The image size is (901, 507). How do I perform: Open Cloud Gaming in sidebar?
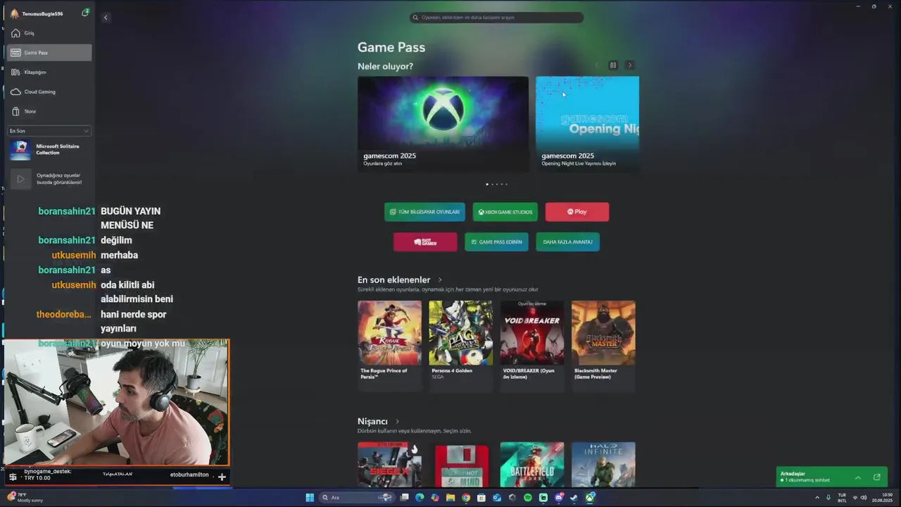[x=49, y=92]
